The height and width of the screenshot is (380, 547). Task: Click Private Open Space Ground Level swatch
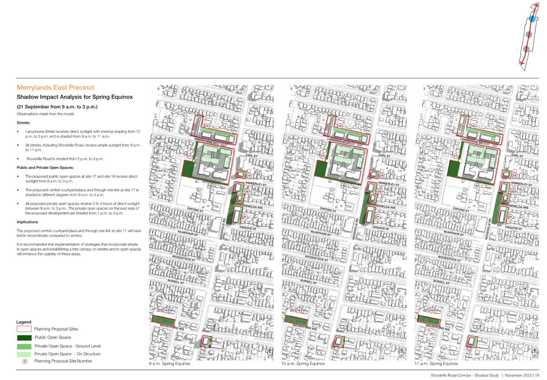click(x=24, y=347)
